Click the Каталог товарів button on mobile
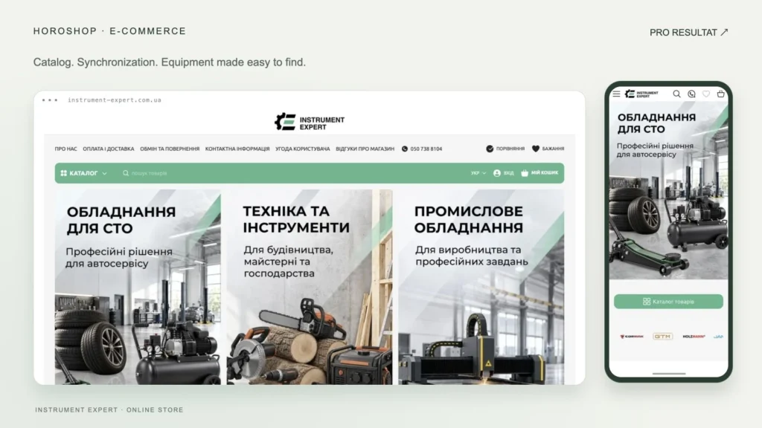Image resolution: width=762 pixels, height=428 pixels. (668, 302)
